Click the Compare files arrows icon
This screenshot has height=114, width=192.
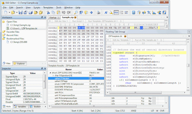144,12
